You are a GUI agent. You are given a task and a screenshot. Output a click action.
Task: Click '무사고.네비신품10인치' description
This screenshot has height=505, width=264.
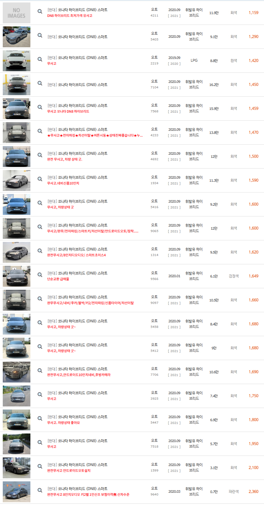pos(63,183)
